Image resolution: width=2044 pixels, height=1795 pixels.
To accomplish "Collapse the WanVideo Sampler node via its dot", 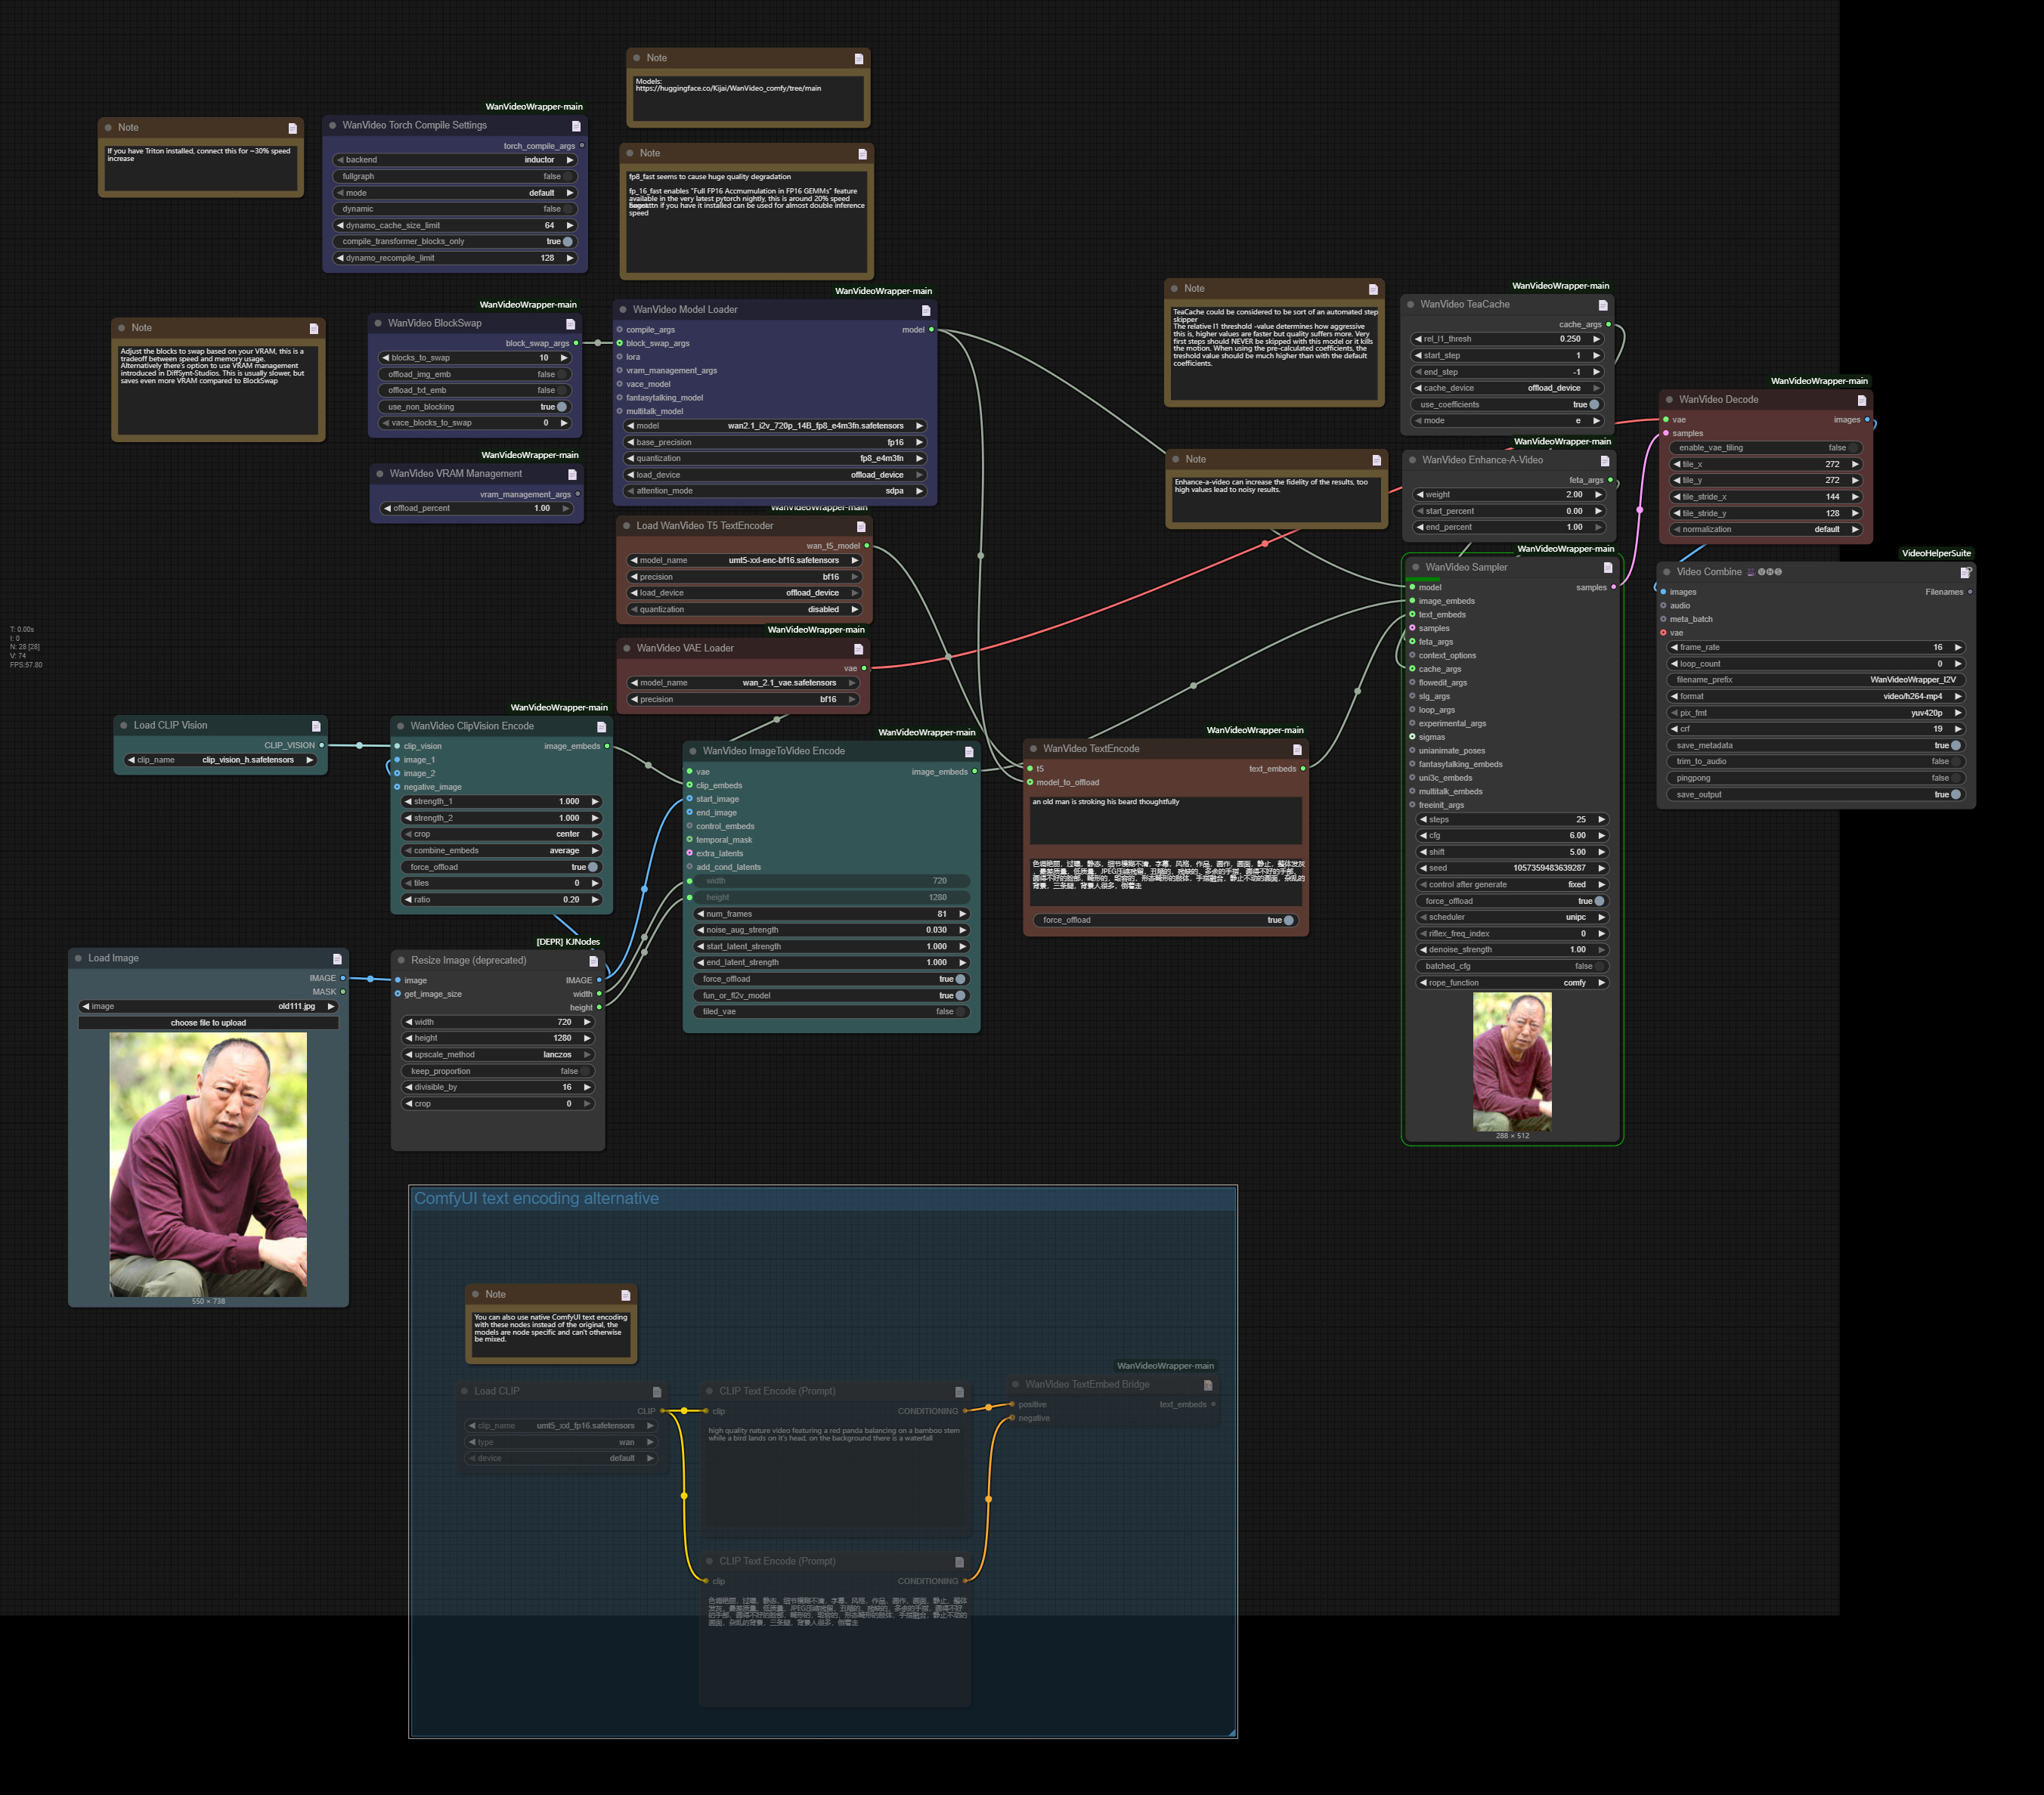I will point(1416,567).
